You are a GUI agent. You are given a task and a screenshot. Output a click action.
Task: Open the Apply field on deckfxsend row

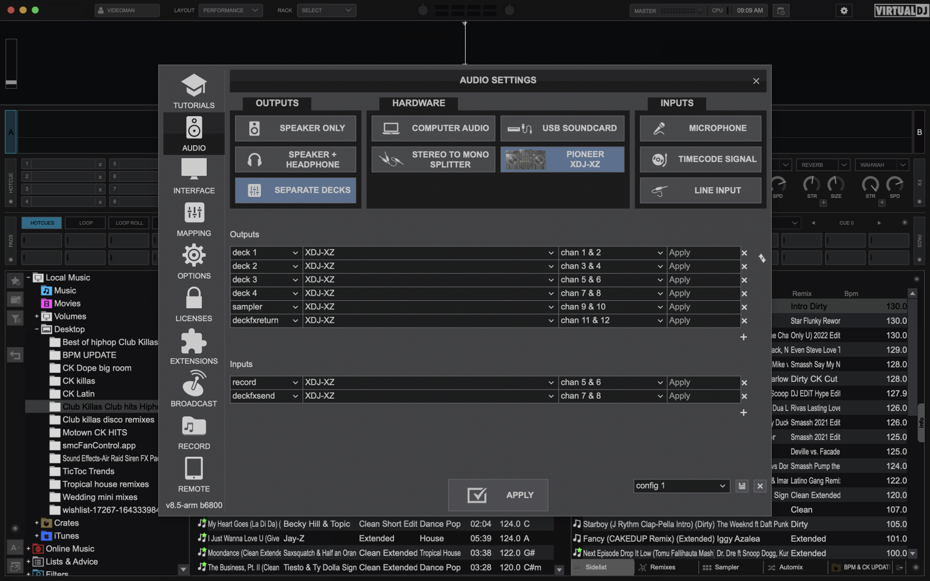703,396
